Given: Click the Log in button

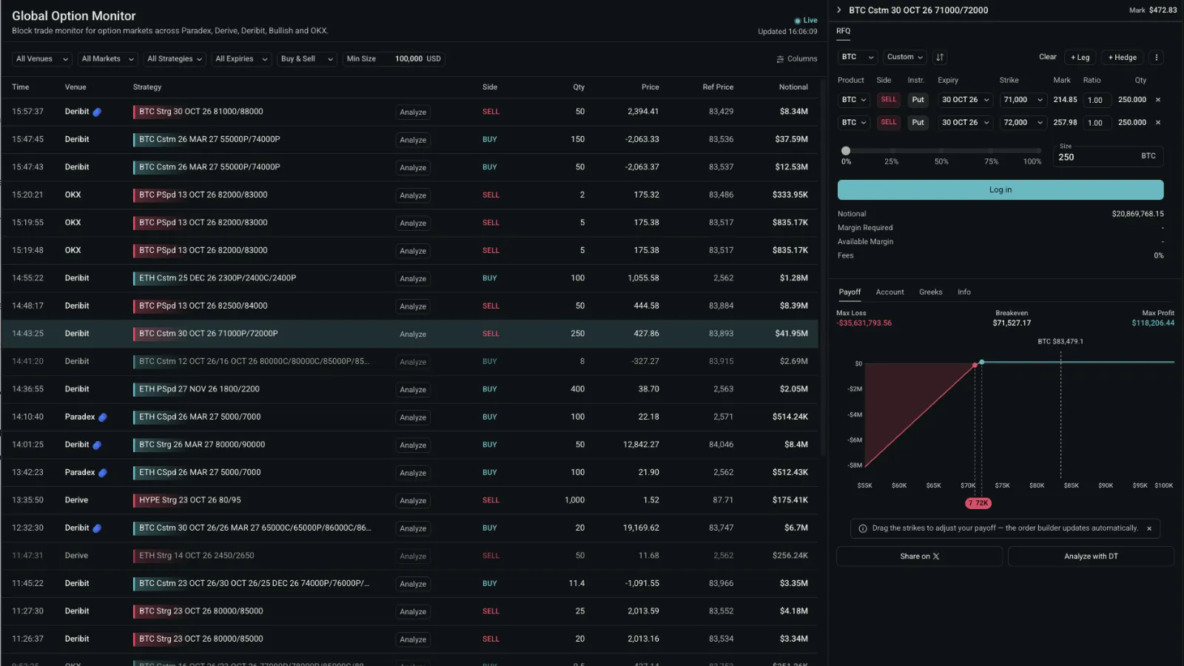Looking at the screenshot, I should point(1000,190).
